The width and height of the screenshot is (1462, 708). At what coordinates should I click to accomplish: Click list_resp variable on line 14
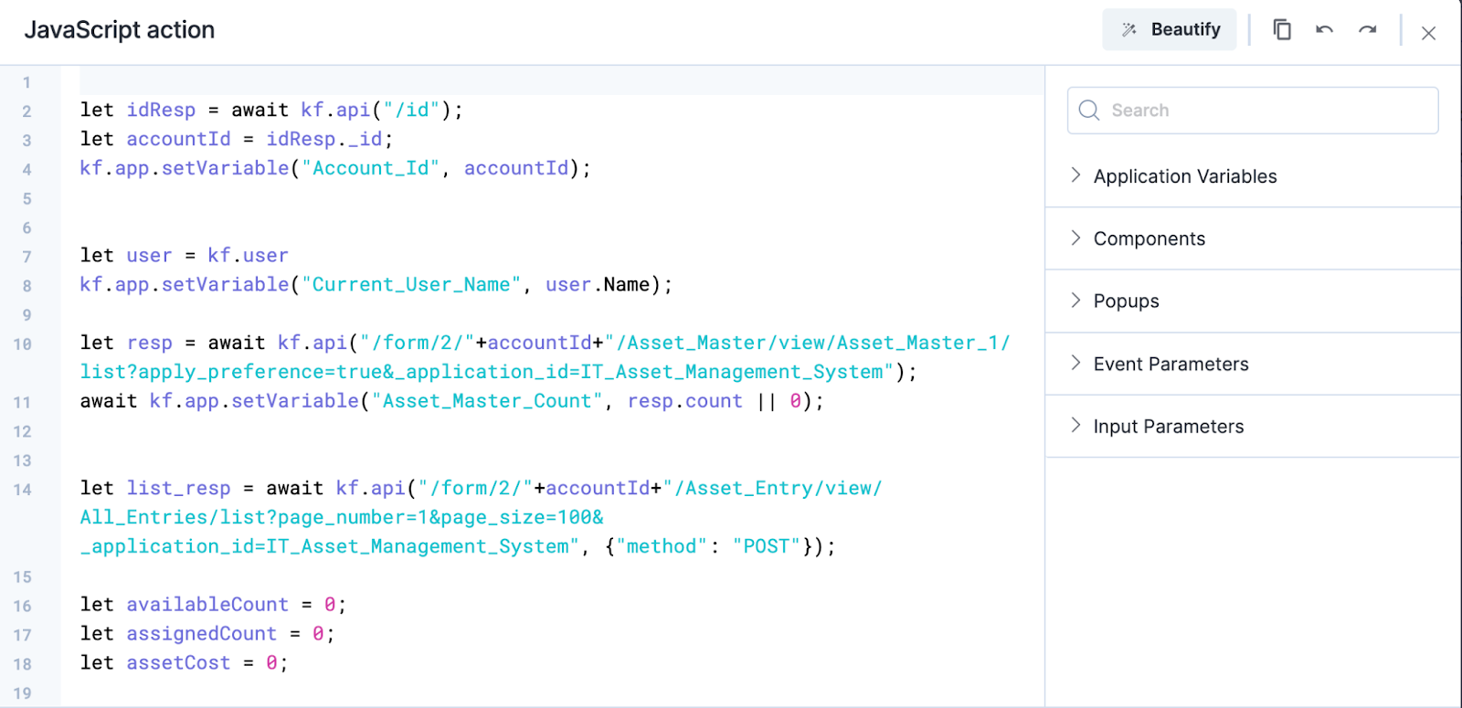click(x=178, y=489)
